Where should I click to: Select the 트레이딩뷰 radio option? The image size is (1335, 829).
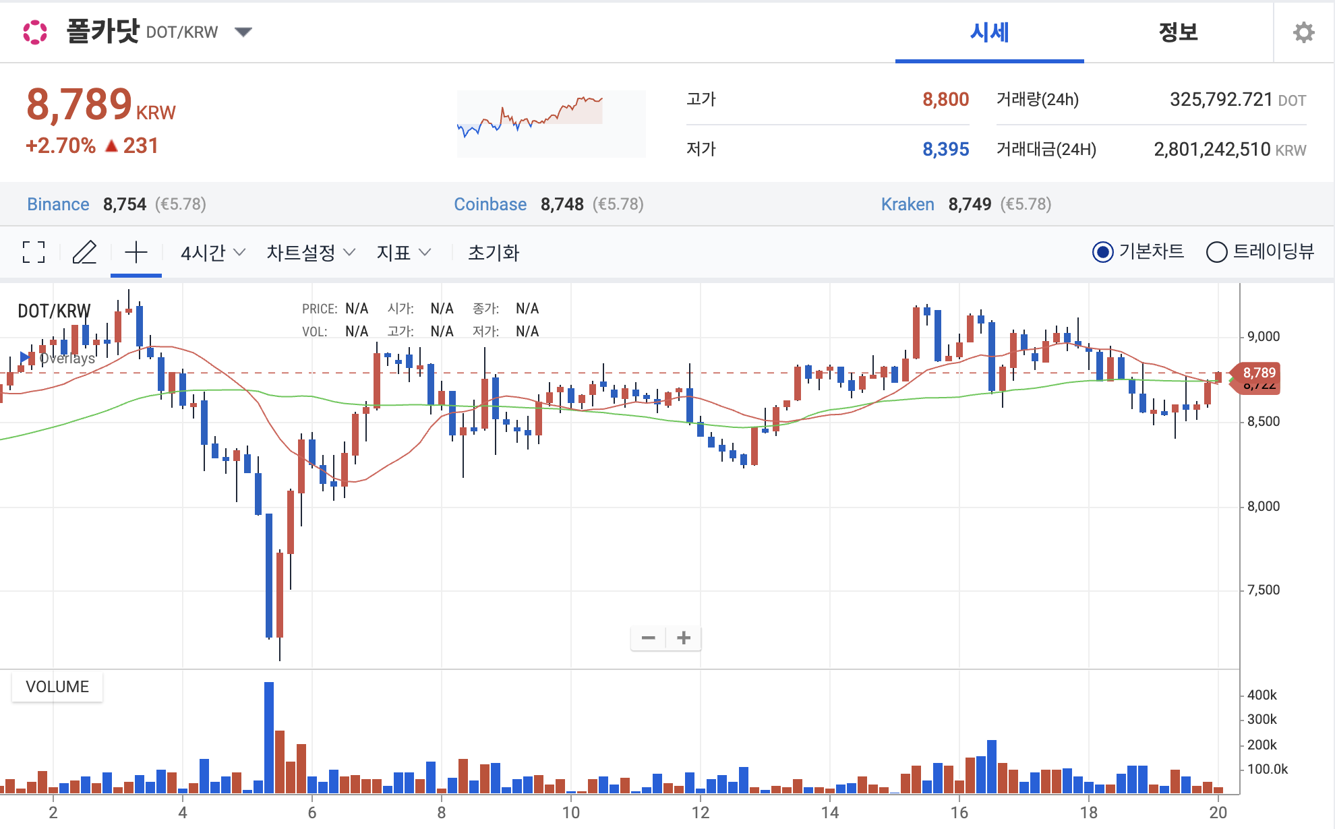tap(1216, 252)
